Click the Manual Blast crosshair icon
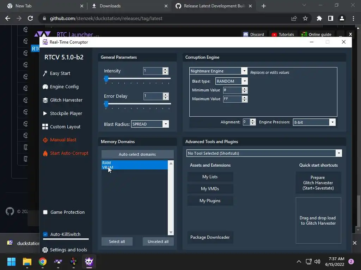 click(x=45, y=140)
